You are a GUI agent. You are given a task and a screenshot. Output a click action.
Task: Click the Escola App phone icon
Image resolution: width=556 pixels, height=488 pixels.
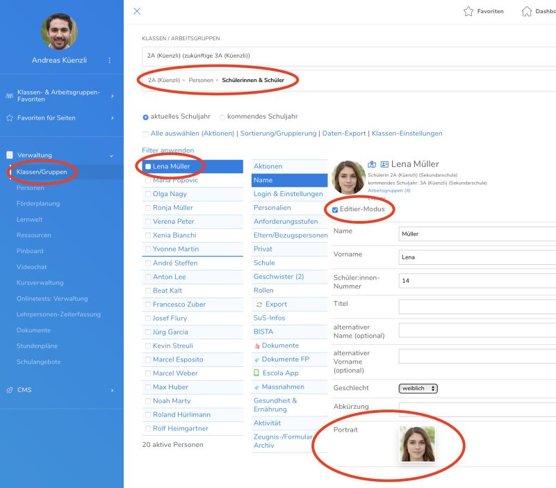tap(257, 373)
